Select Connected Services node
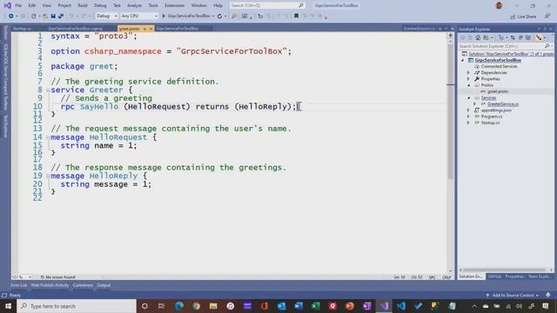 point(499,66)
